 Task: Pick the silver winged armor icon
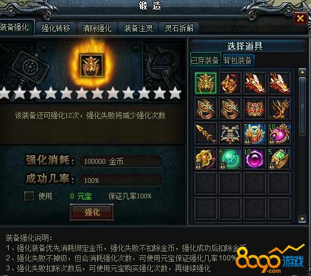click(x=230, y=133)
